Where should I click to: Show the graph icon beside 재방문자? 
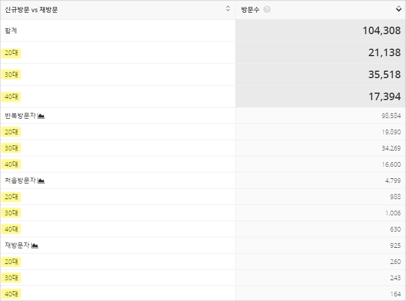coord(35,245)
